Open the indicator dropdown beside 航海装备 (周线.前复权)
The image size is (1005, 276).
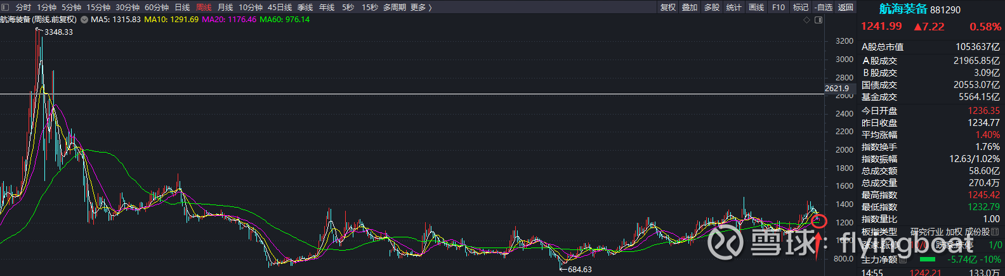84,20
